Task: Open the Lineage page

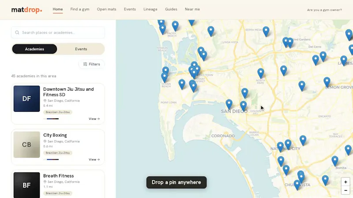Action: pyautogui.click(x=150, y=9)
